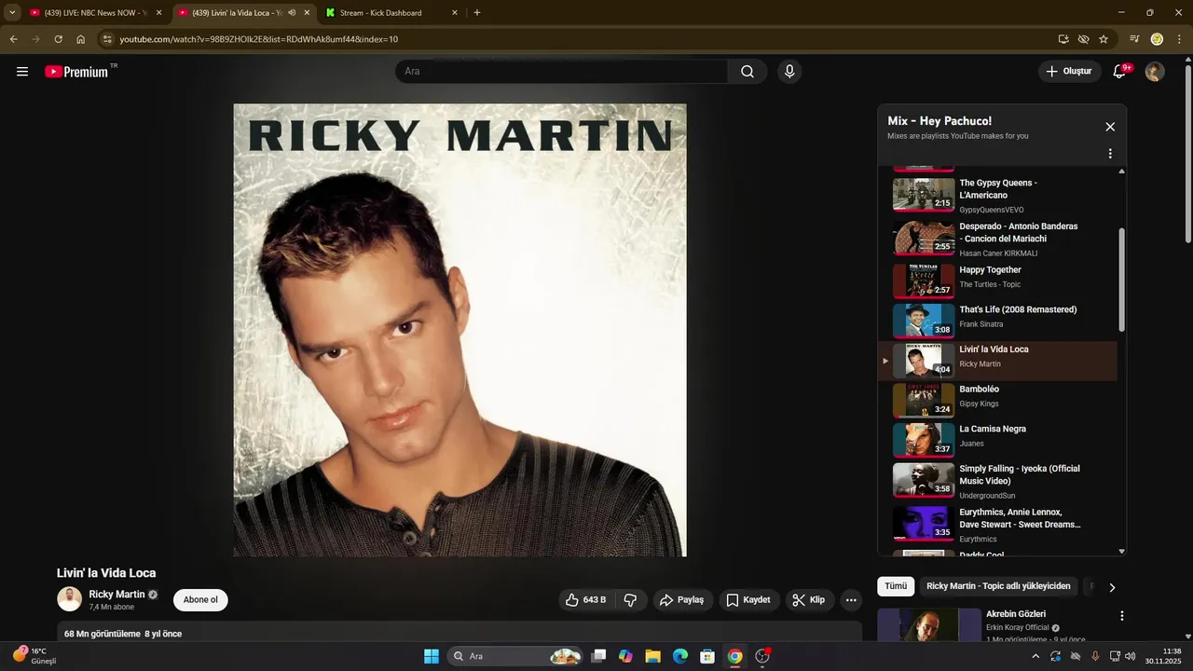Open YouTube notifications bell
The width and height of the screenshot is (1193, 671).
1120,72
